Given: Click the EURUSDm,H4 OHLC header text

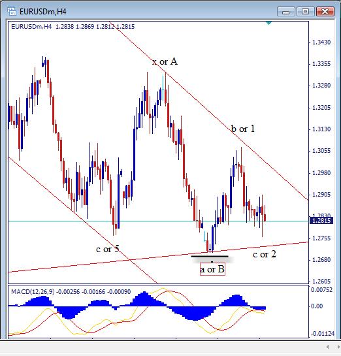Looking at the screenshot, I should point(73,27).
